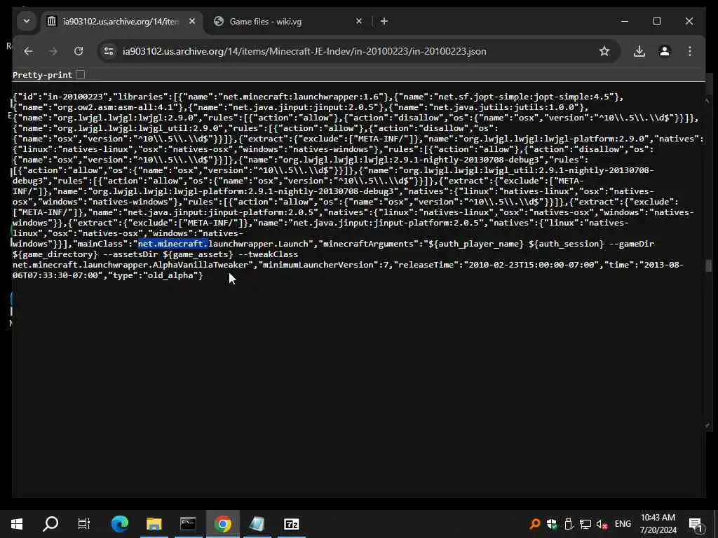Click the text "in-20100223" in JSON
The height and width of the screenshot is (538, 718).
tap(77, 97)
